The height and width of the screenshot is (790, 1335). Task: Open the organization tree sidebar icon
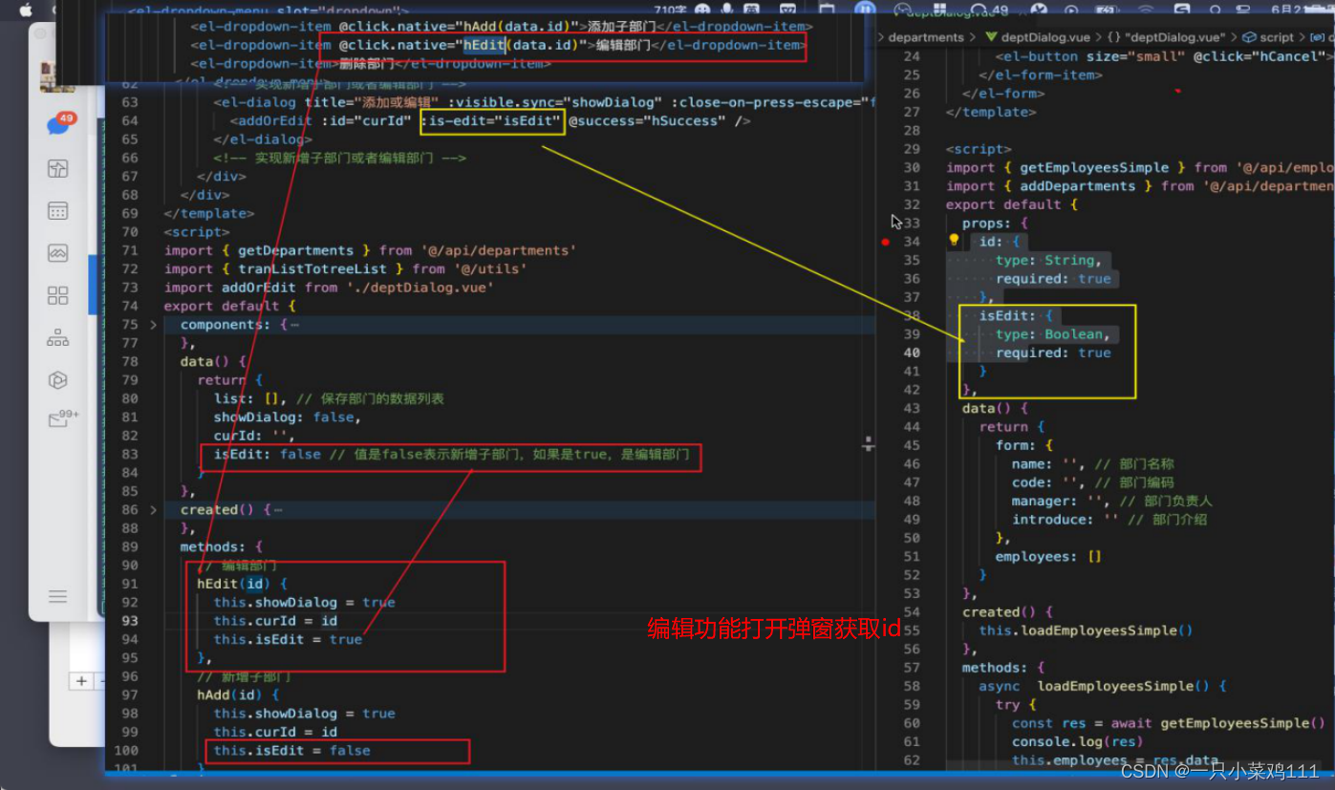(x=57, y=337)
